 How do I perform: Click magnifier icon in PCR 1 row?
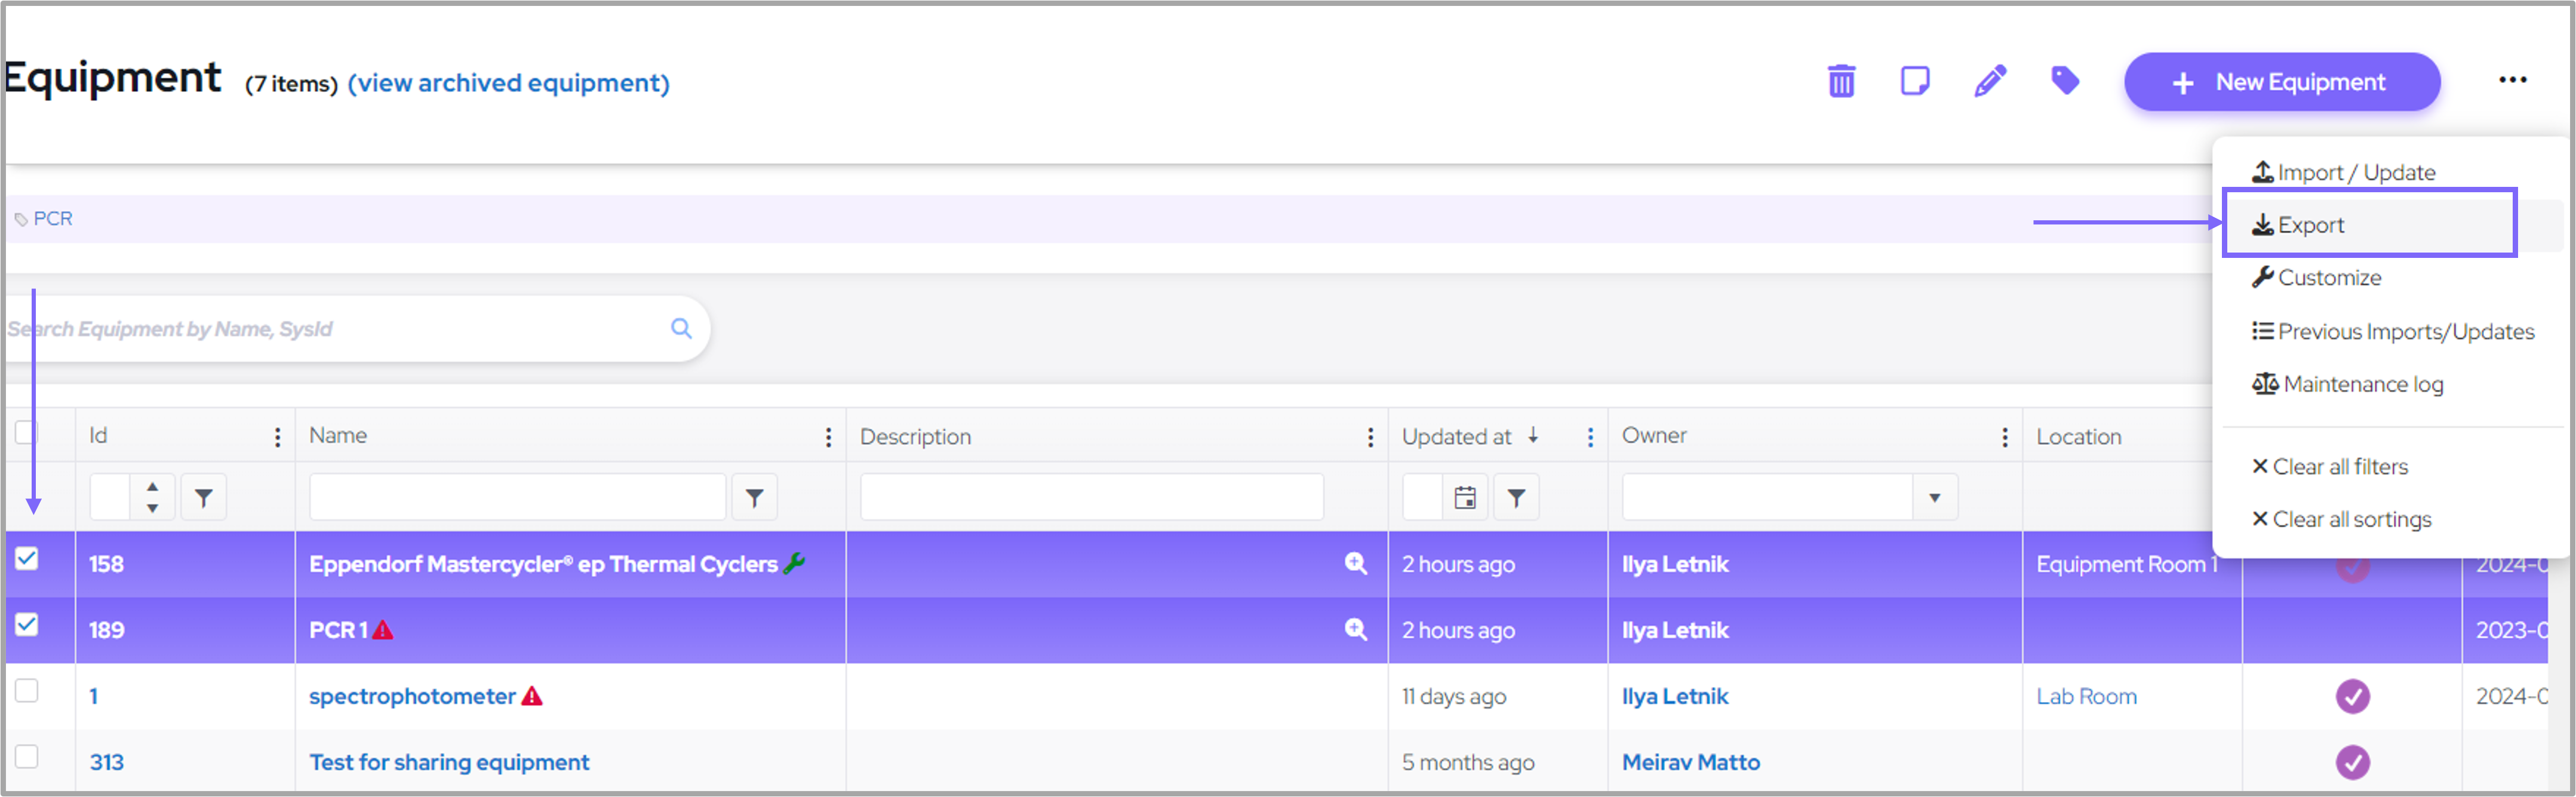1355,629
